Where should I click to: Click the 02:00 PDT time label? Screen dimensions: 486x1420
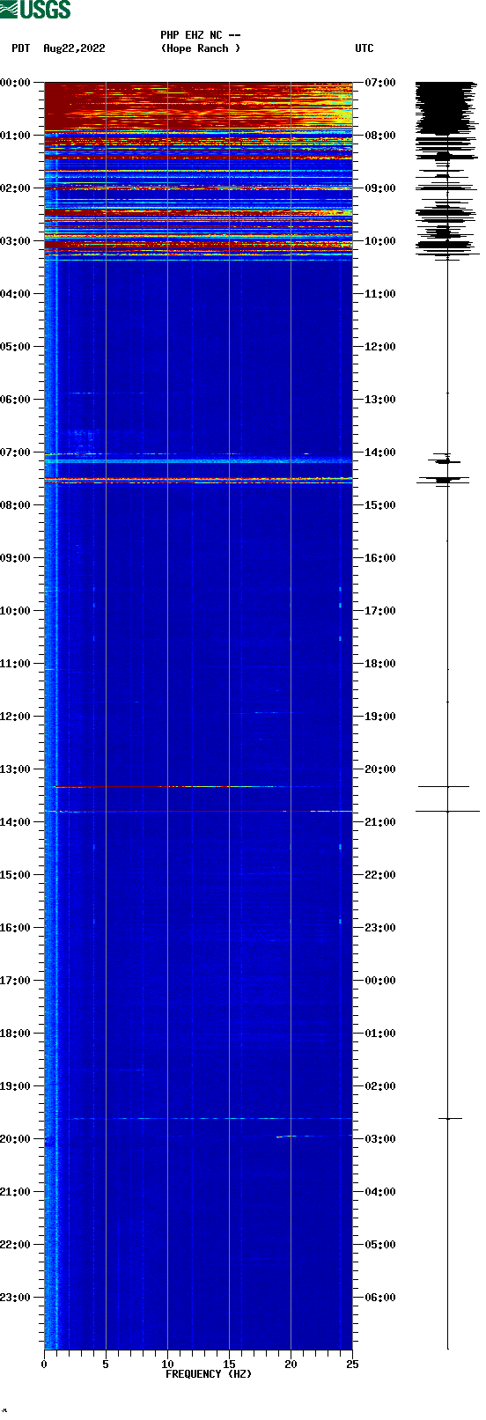[15, 188]
